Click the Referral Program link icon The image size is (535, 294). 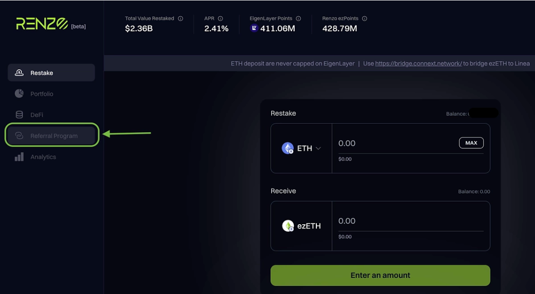[19, 136]
